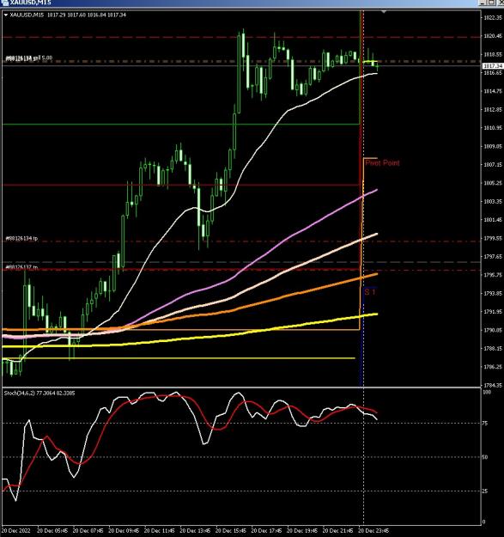Click the chart window icon in the title bar
Viewport: 504px width, 537px height.
5,3
